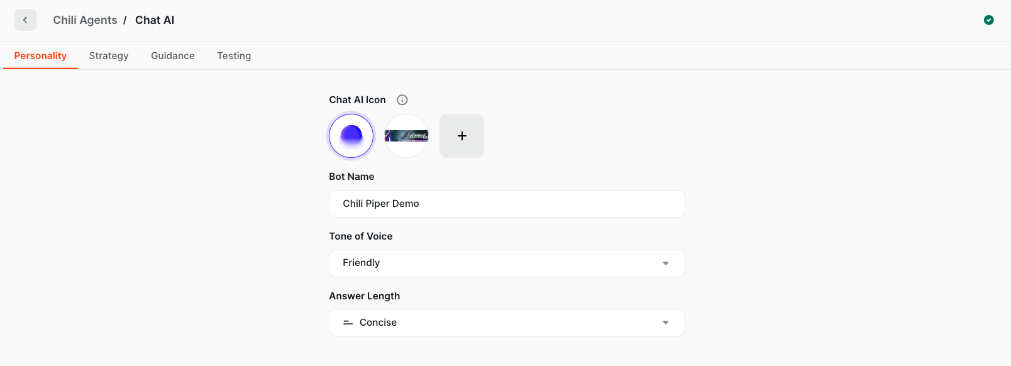Select the purple orb chat icon
1011x366 pixels.
[x=351, y=136]
